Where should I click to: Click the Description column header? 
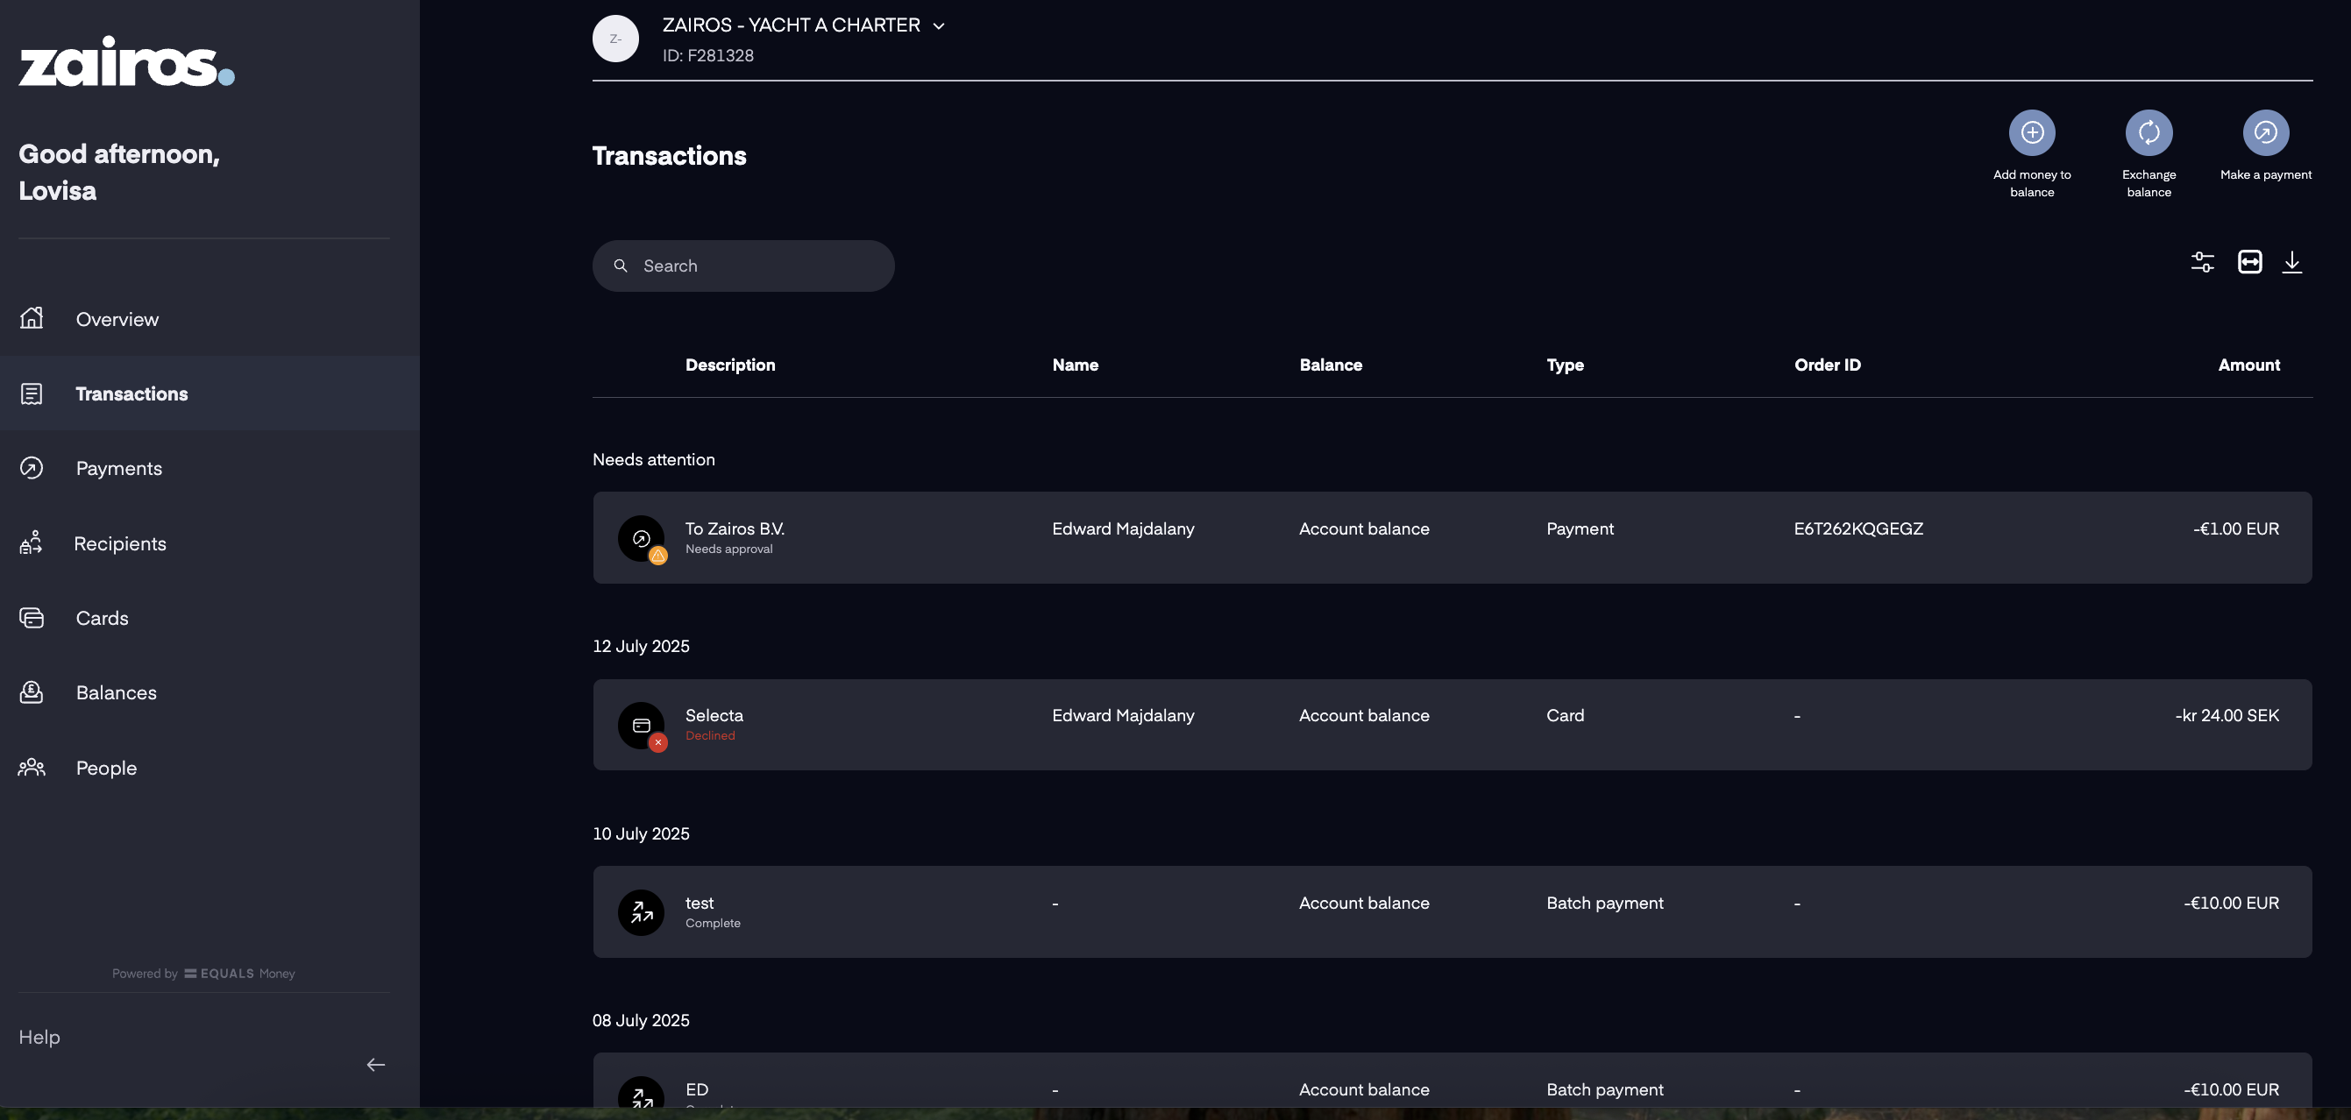point(730,365)
